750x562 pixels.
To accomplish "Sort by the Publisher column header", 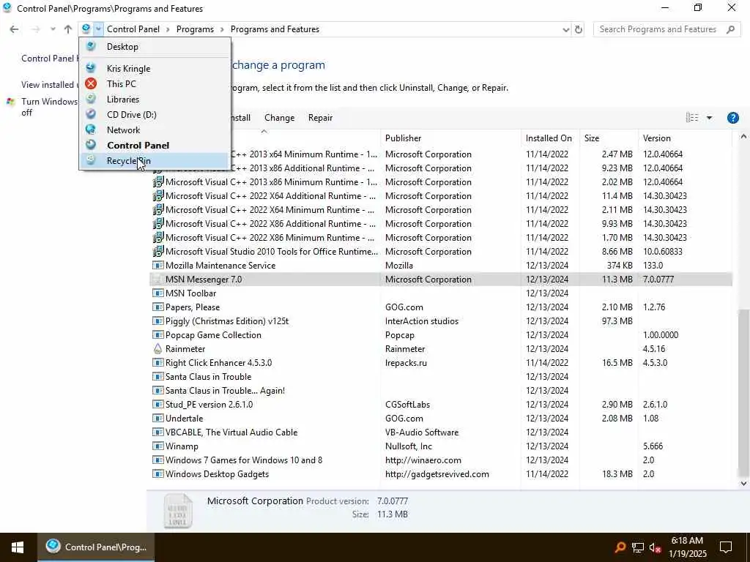I will coord(450,138).
